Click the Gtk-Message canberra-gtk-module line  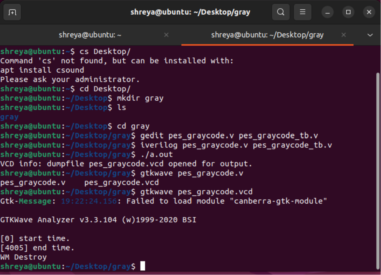coord(164,201)
